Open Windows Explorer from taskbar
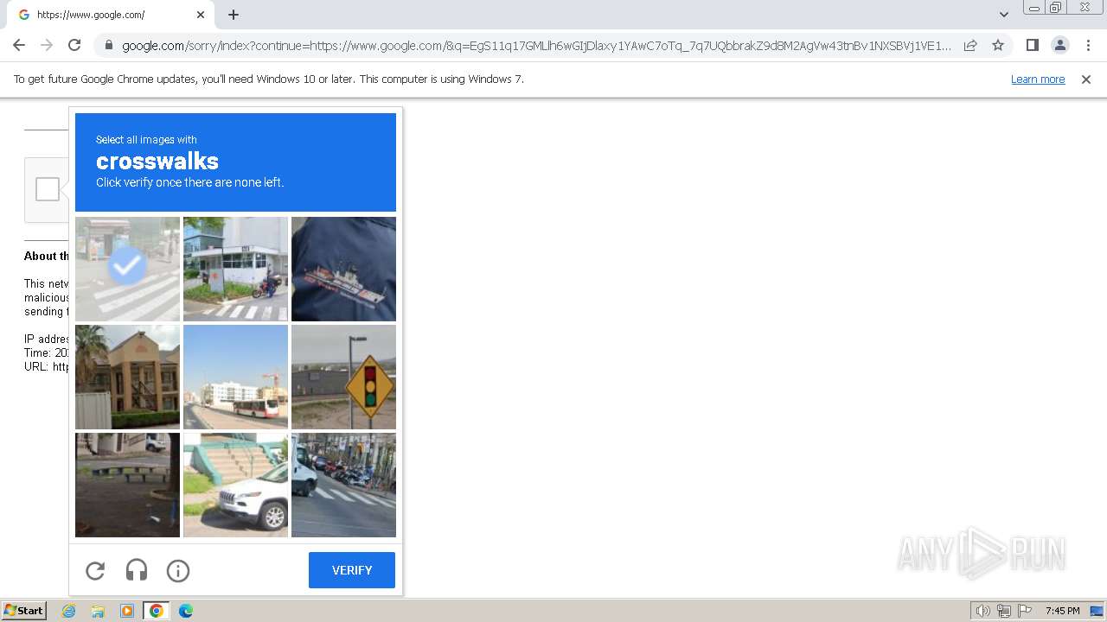The image size is (1107, 622). coord(98,611)
